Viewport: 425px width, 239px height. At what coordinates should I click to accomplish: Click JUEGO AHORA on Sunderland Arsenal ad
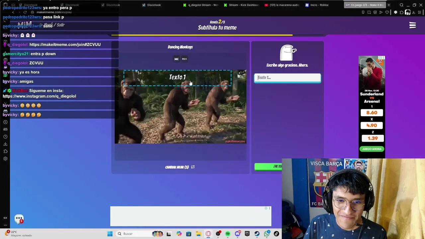[x=372, y=149]
